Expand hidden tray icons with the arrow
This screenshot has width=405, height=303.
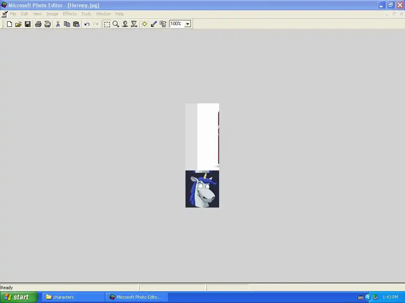368,297
